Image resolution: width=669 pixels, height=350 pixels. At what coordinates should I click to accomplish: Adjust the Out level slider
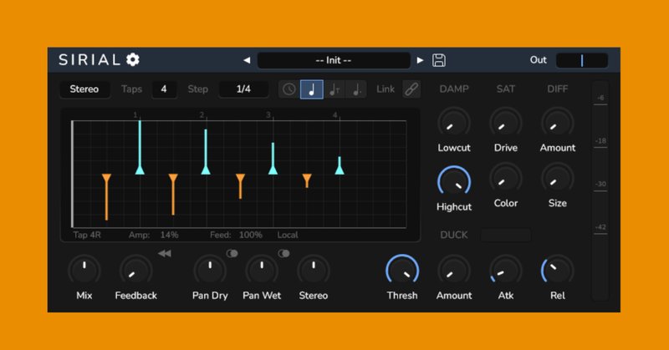[x=582, y=60]
